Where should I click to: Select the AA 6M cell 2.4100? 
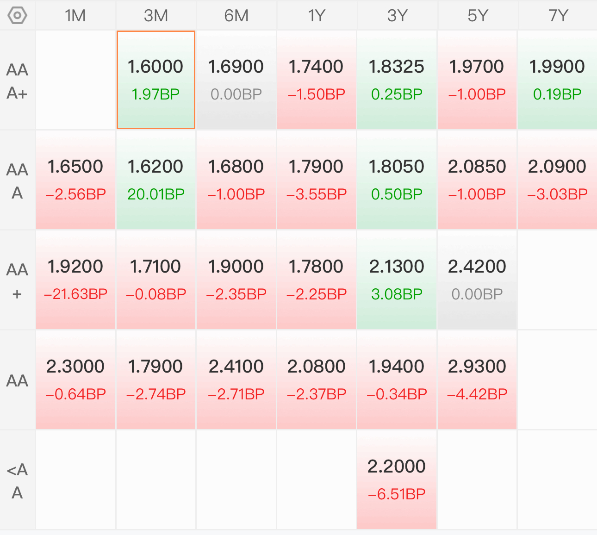[236, 380]
